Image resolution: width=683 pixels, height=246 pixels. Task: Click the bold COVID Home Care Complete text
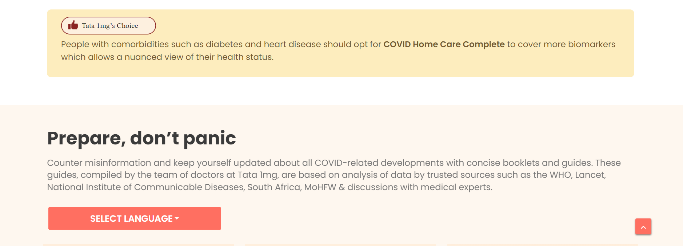[444, 44]
